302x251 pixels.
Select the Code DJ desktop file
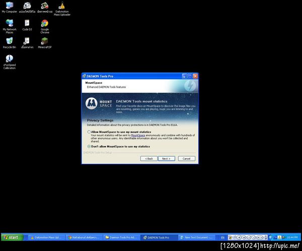click(27, 25)
